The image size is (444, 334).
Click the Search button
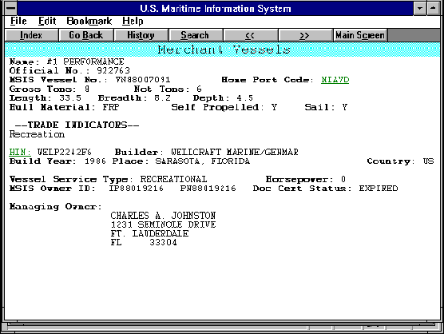[195, 35]
